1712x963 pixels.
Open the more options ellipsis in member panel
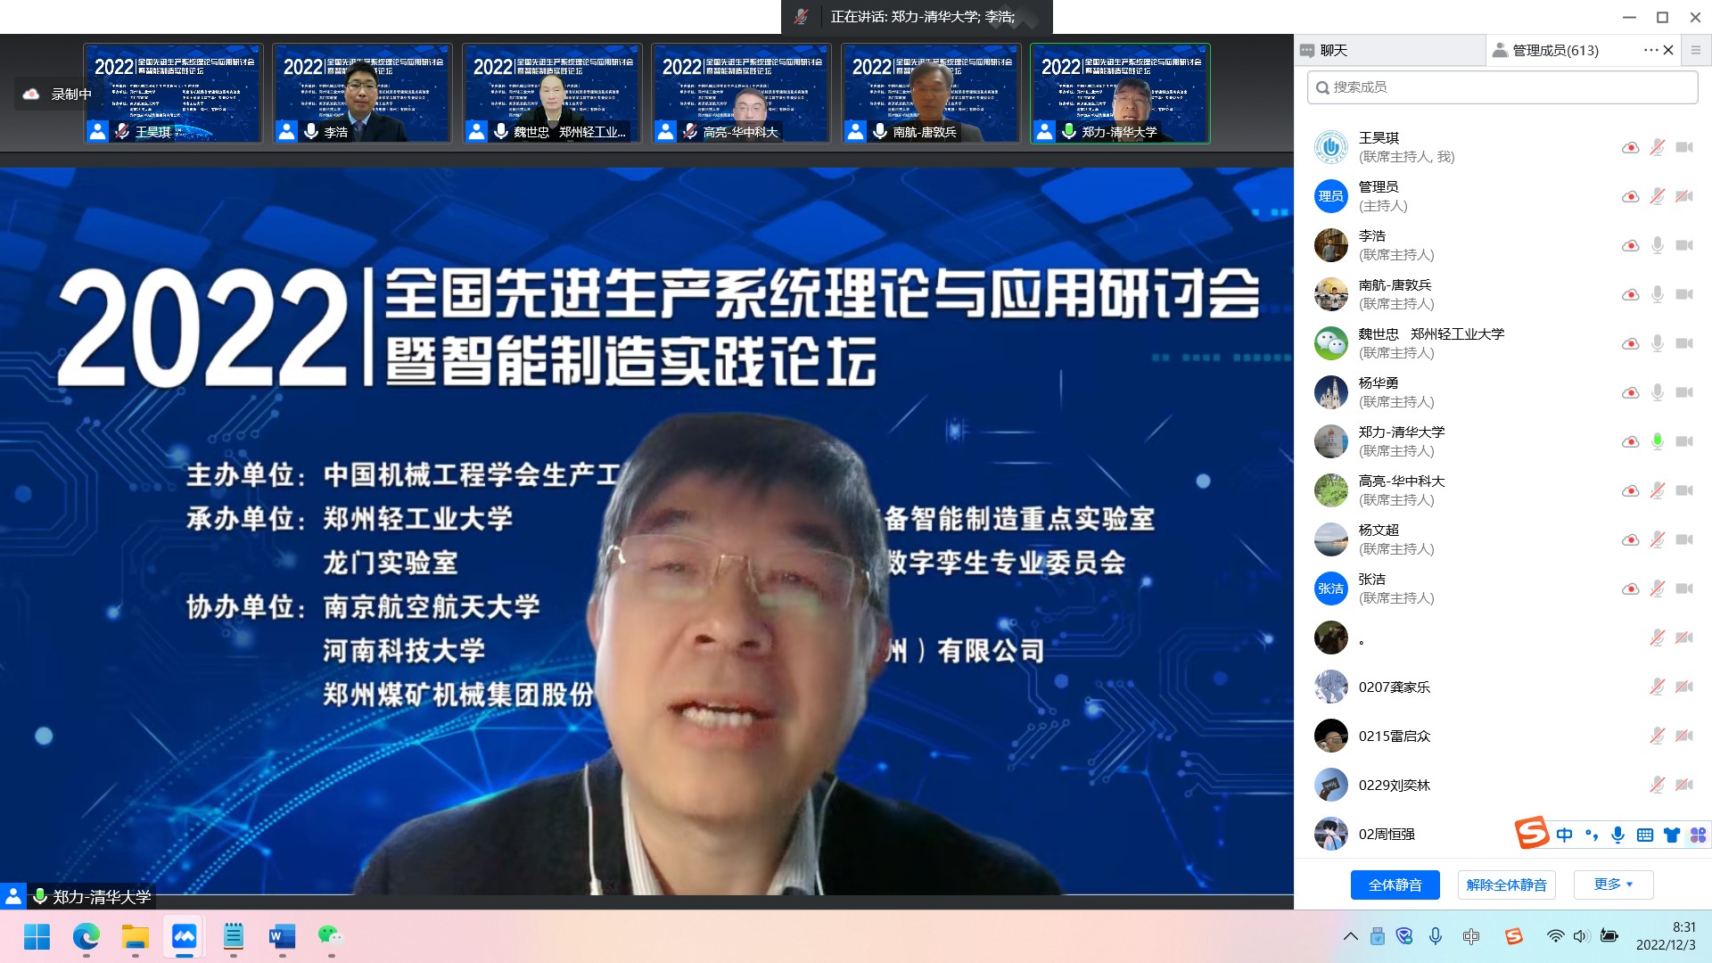[x=1650, y=50]
